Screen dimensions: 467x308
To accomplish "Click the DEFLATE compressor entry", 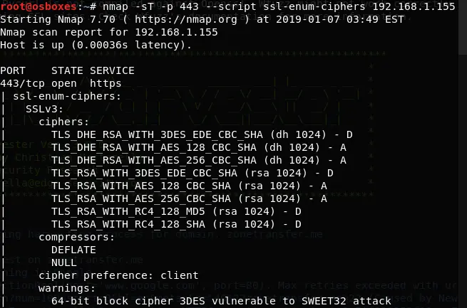I will 73,250.
